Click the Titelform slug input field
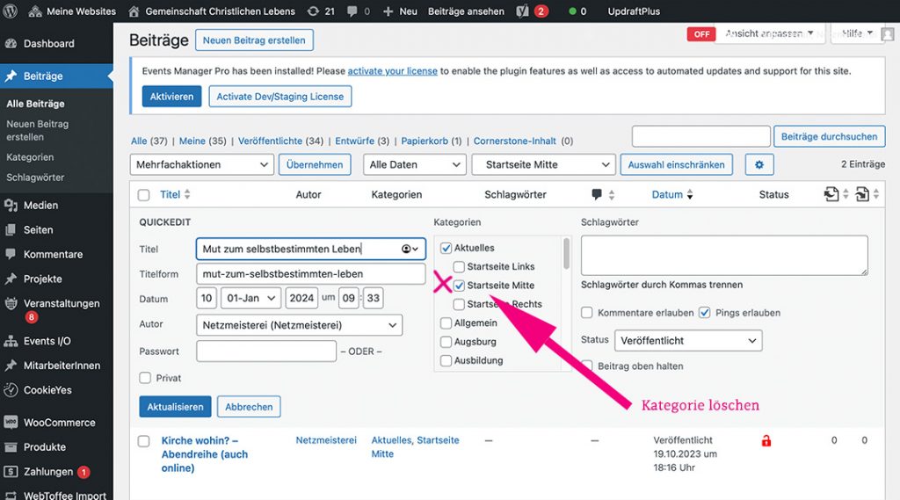This screenshot has height=500, width=900. (310, 274)
